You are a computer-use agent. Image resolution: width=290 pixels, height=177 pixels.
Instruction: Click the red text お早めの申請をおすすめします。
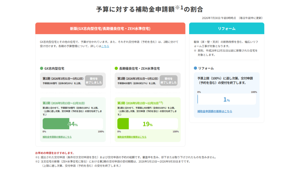[55, 153]
